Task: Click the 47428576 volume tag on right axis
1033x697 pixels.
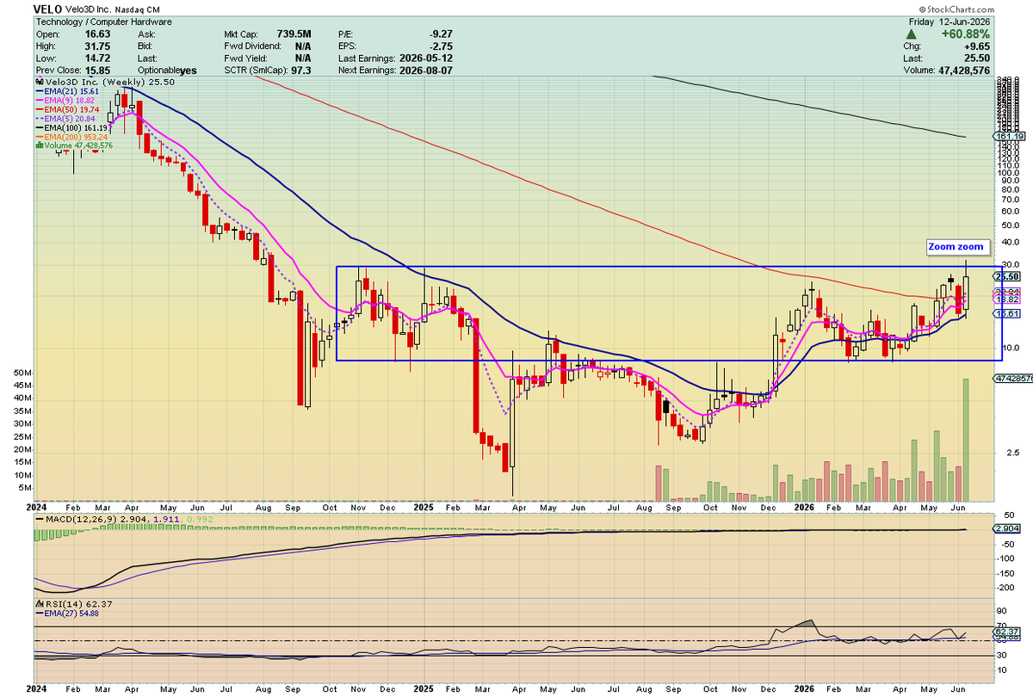Action: coord(1011,378)
